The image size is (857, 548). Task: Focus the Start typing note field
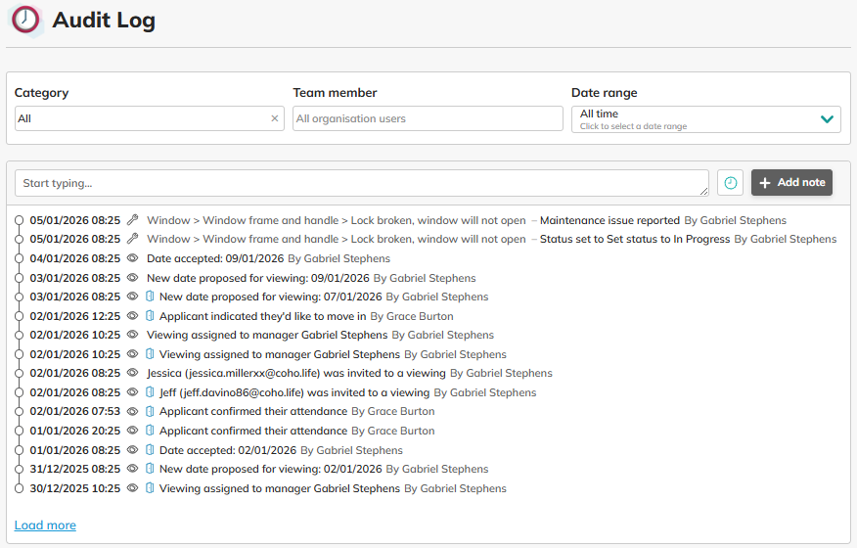pos(361,183)
